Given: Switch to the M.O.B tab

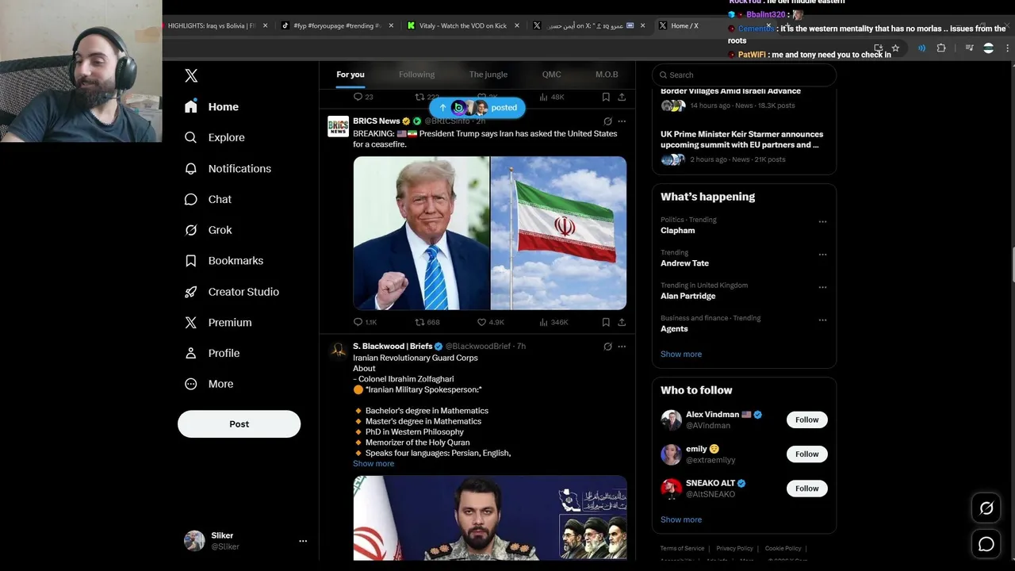Looking at the screenshot, I should click(x=607, y=75).
